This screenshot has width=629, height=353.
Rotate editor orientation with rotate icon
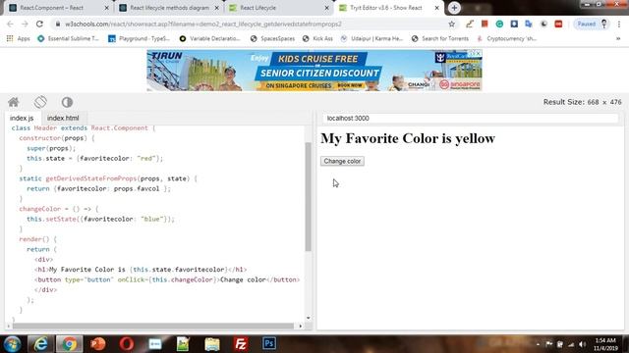pos(40,102)
